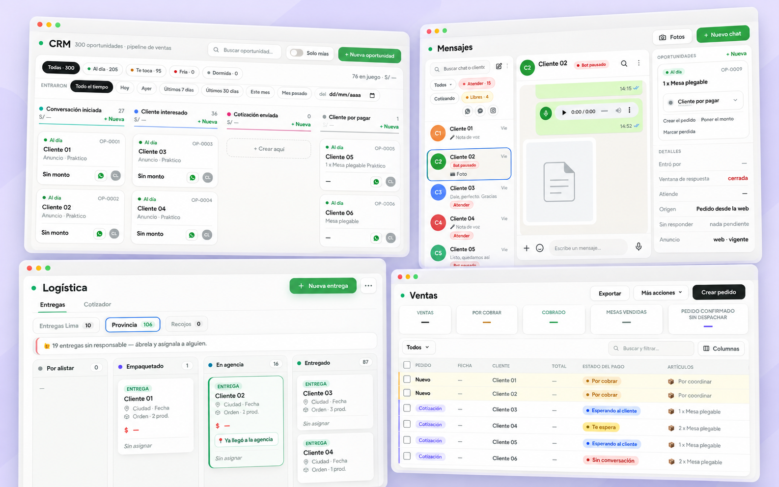Open WhatsApp from the Cliente 03 CRM card
The height and width of the screenshot is (487, 779).
193,177
